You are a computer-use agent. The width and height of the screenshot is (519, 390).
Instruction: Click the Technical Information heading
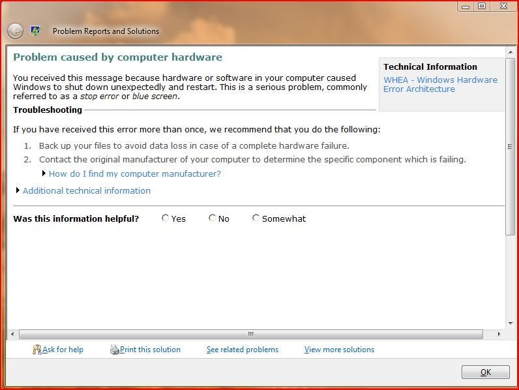(x=430, y=67)
